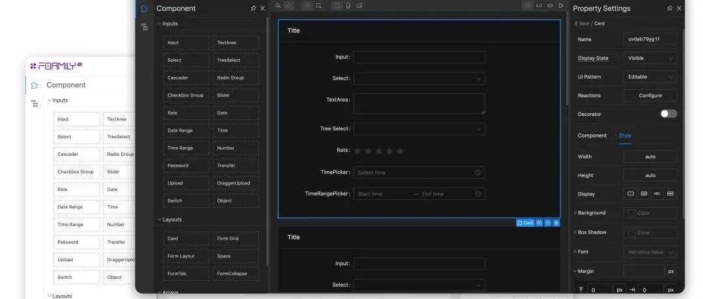Click the undo arrow in the dark toolbar

(278, 5)
